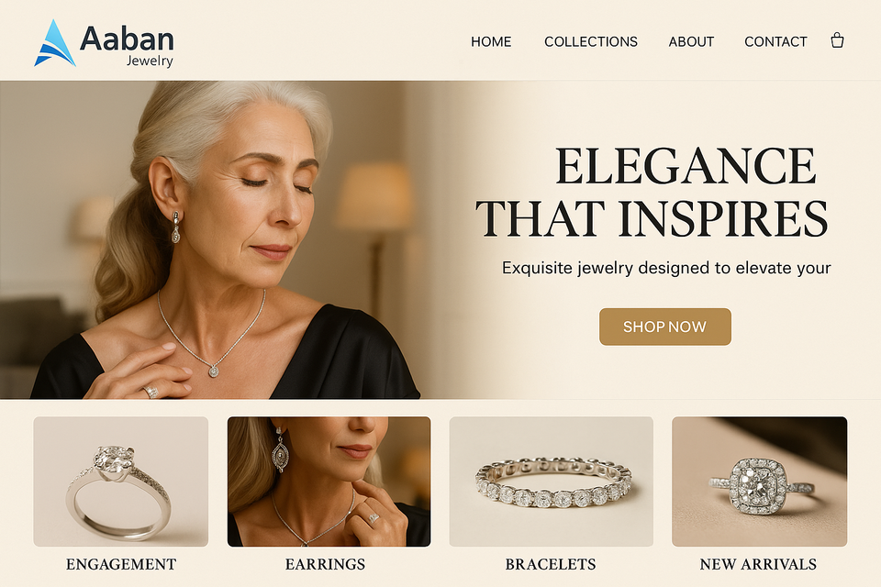Click the hero photo of the woman

pyautogui.click(x=225, y=240)
